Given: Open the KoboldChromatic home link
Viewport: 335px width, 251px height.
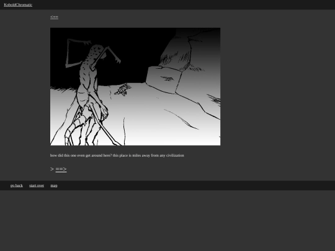Looking at the screenshot, I should click(18, 5).
